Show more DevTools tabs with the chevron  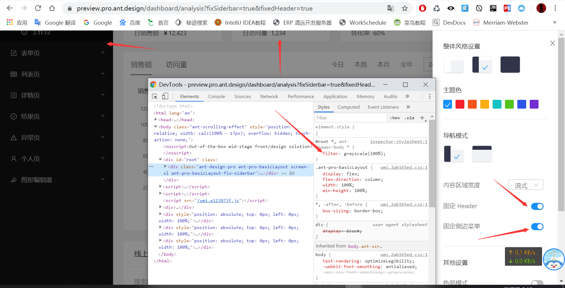point(407,96)
